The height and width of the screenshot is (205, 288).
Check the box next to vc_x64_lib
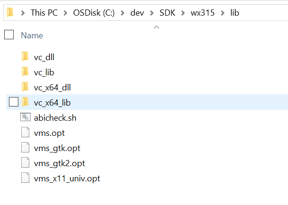click(x=14, y=102)
